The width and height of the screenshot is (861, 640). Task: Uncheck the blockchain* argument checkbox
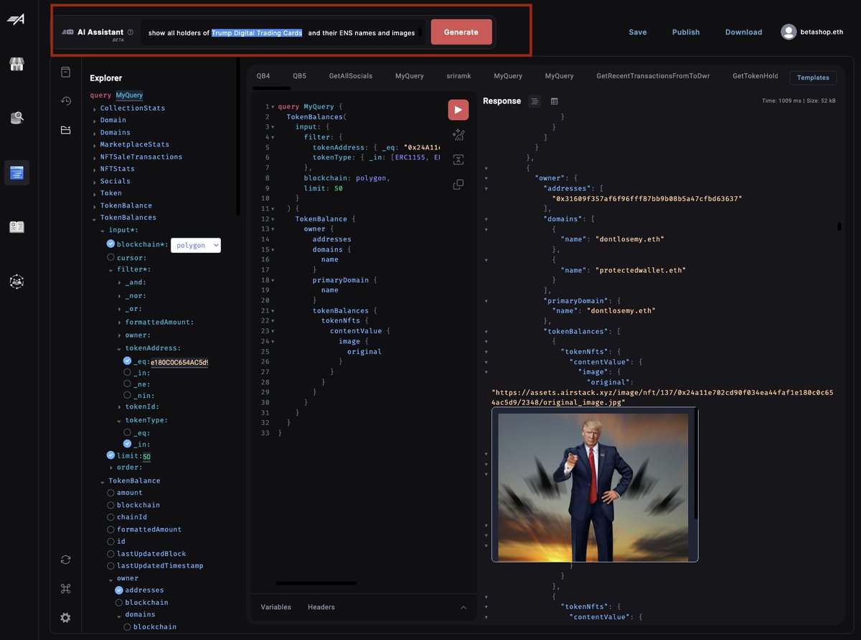[x=110, y=244]
